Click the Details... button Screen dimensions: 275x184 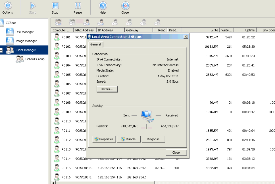click(107, 89)
